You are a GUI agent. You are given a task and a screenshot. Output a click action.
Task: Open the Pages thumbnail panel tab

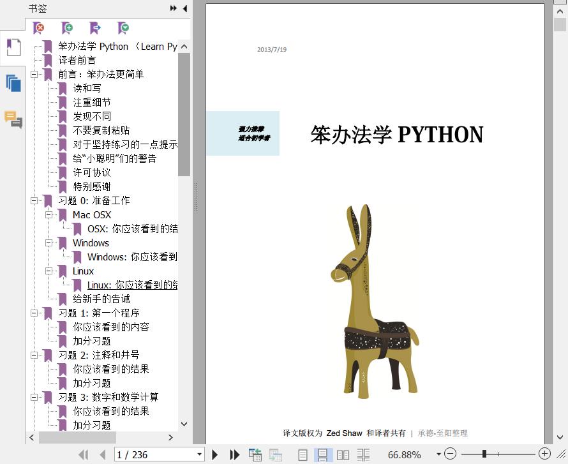click(x=13, y=83)
